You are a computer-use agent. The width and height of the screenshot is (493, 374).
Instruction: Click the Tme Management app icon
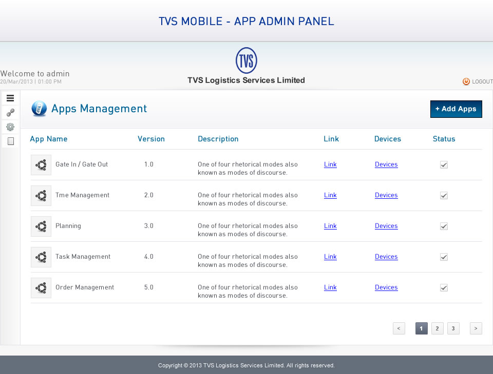tap(41, 196)
